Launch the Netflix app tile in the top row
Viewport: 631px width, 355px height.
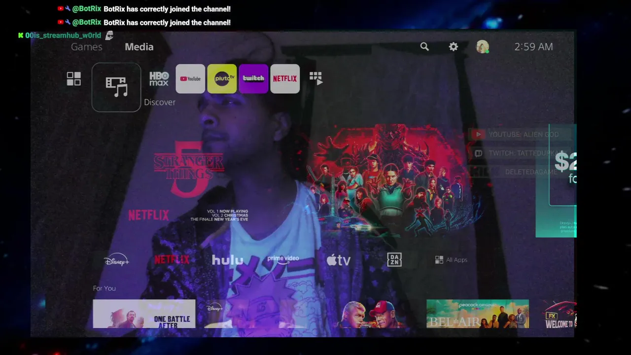[285, 79]
